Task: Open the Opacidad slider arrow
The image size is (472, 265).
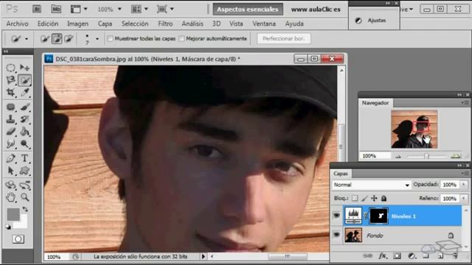Action: 464,185
